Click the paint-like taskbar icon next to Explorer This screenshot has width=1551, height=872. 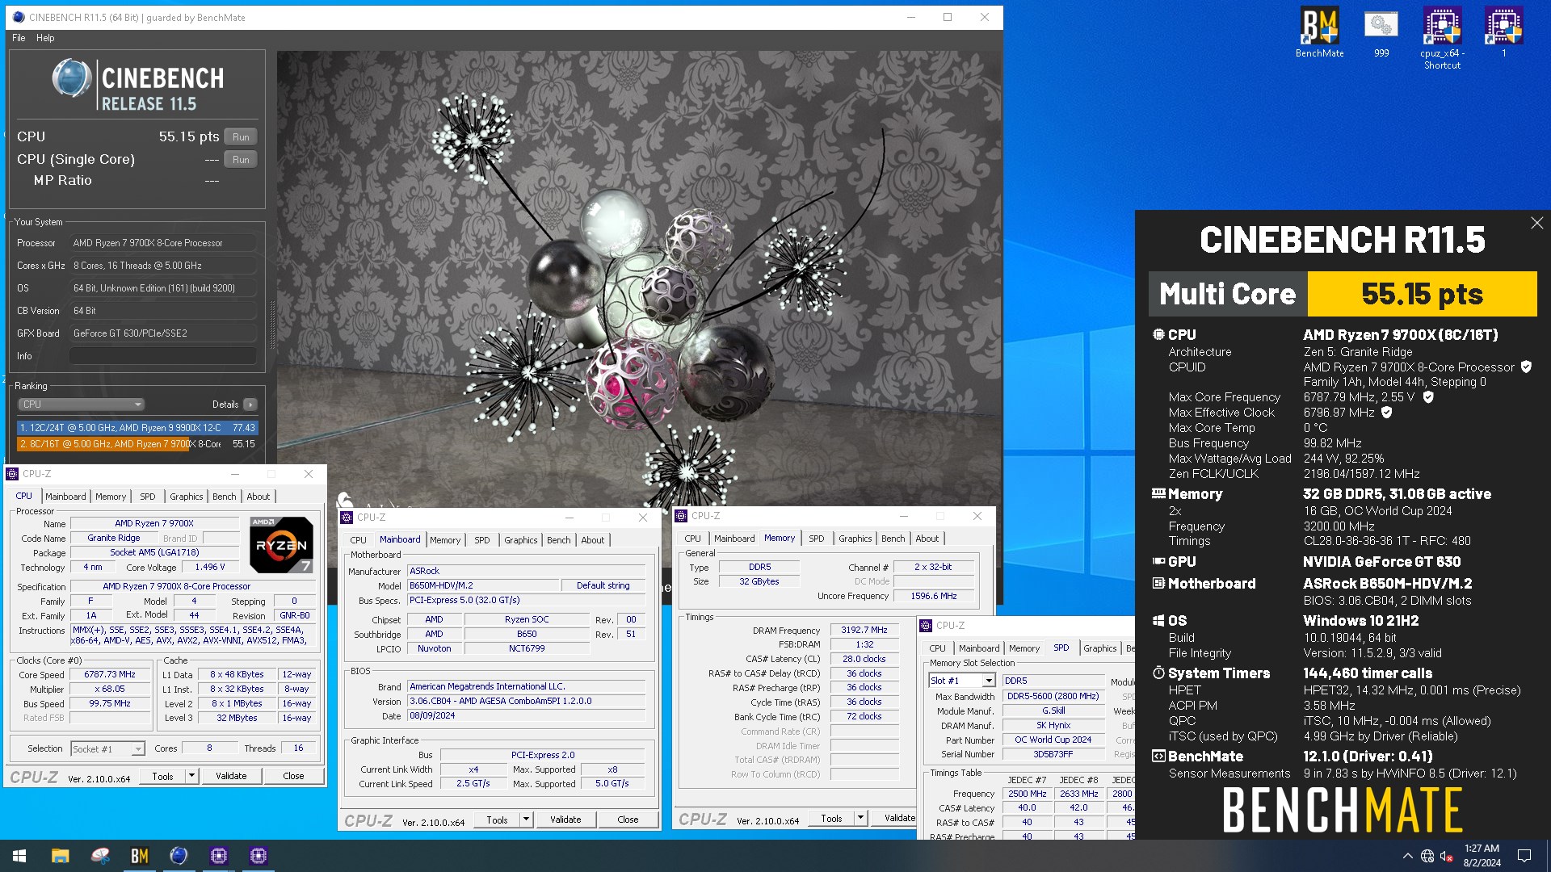(99, 856)
